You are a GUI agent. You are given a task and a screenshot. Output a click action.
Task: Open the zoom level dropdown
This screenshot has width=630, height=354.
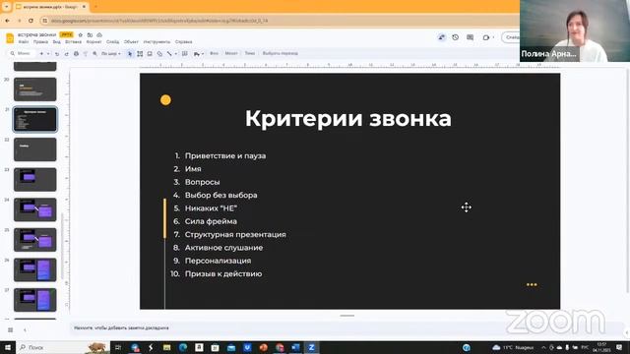(111, 53)
